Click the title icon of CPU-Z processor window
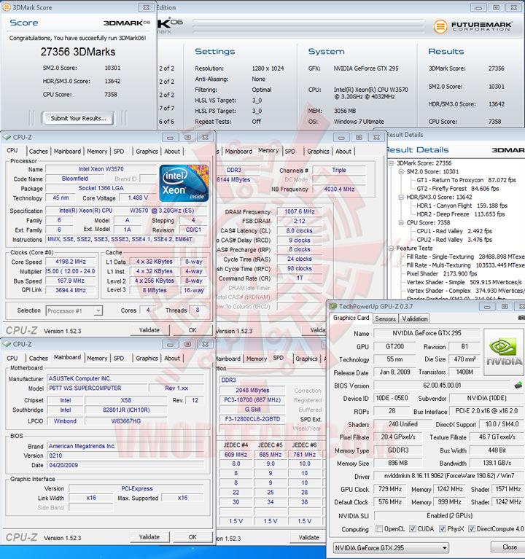The image size is (525, 559). tap(7, 137)
